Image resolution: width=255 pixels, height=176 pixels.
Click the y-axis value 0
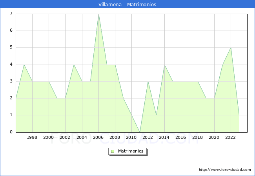tap(11, 132)
